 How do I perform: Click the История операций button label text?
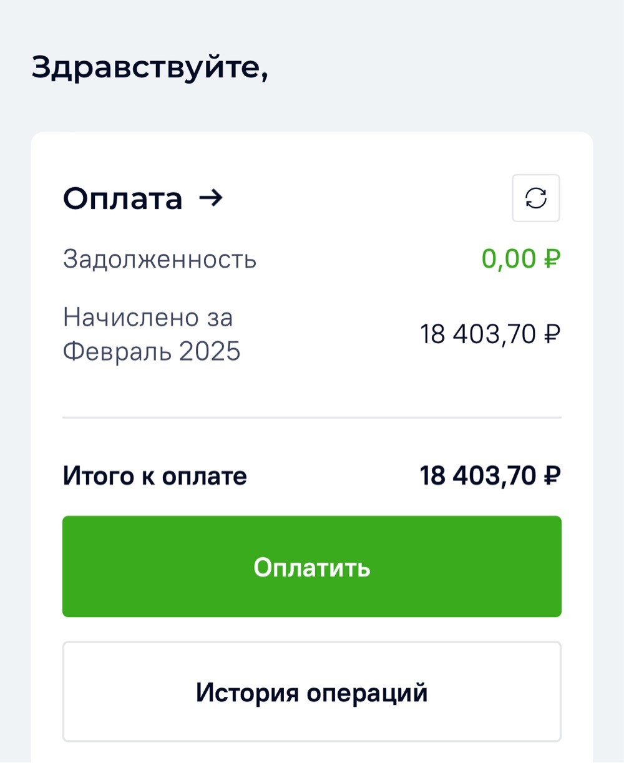point(311,693)
